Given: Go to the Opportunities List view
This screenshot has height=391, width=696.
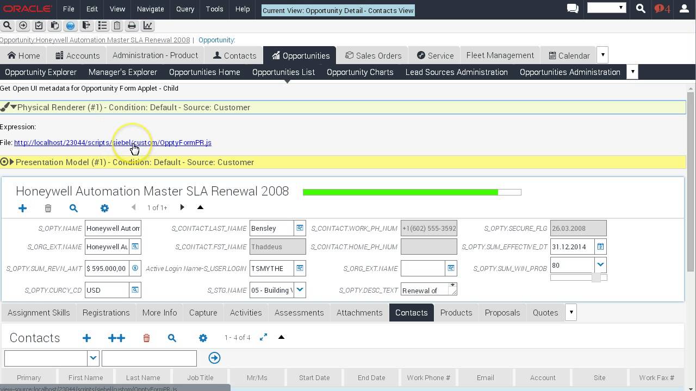Looking at the screenshot, I should [283, 72].
